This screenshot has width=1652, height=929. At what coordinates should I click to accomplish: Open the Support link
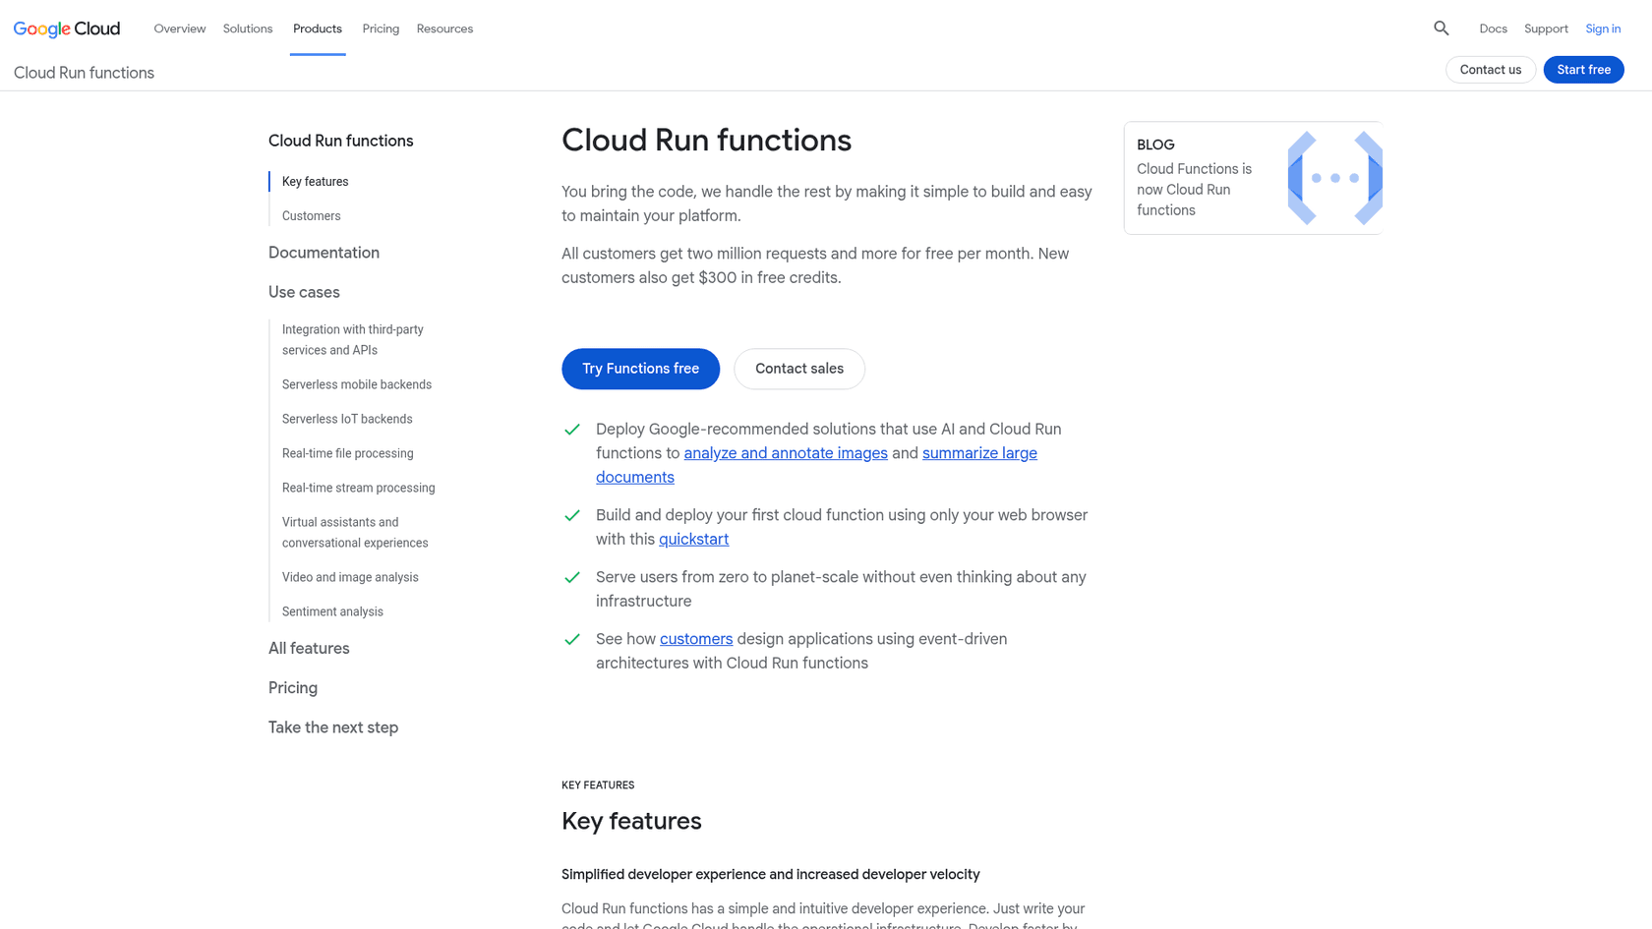[x=1546, y=29]
